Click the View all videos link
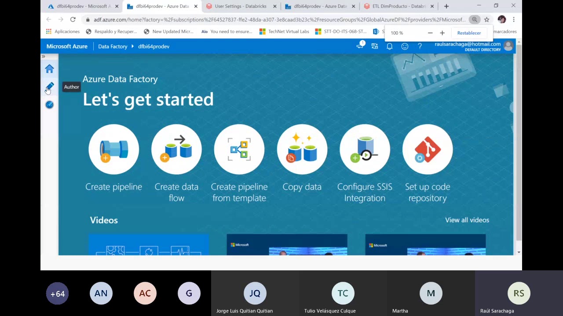This screenshot has height=316, width=563. 467,220
